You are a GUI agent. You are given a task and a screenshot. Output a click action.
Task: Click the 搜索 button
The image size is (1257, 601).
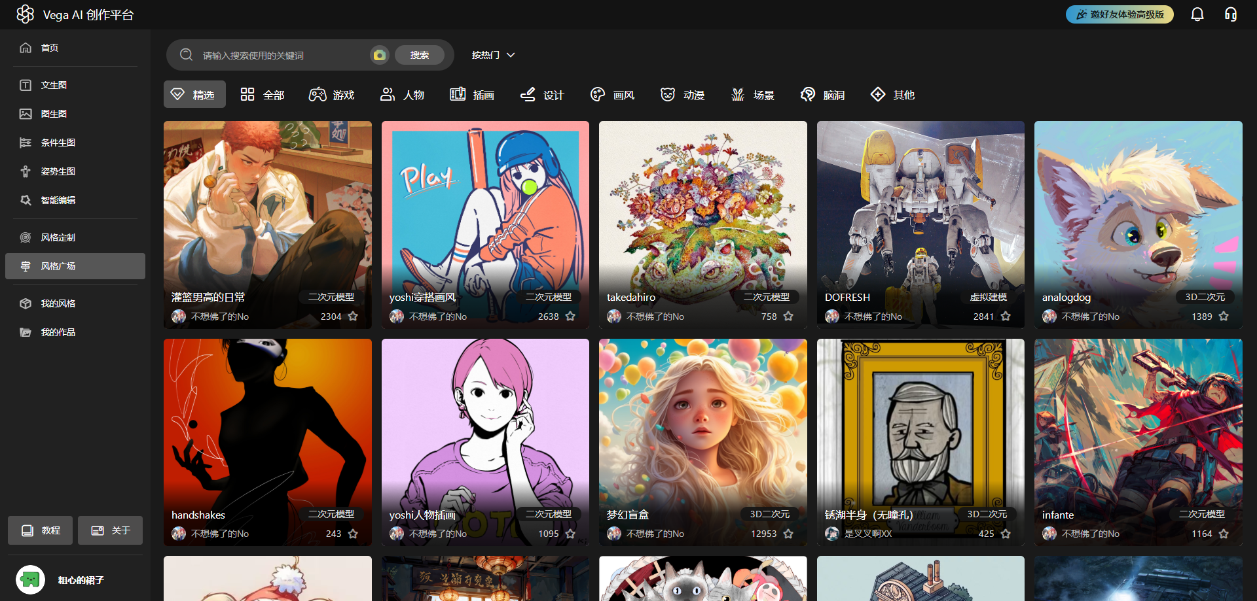420,55
